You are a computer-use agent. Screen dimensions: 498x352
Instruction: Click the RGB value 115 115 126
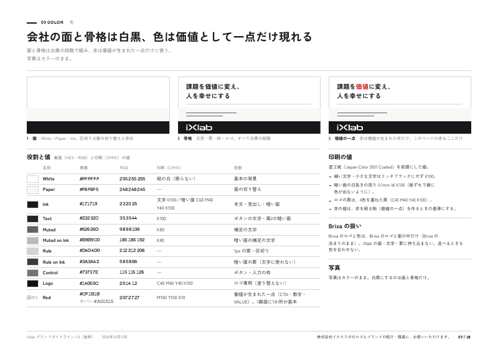(131, 272)
